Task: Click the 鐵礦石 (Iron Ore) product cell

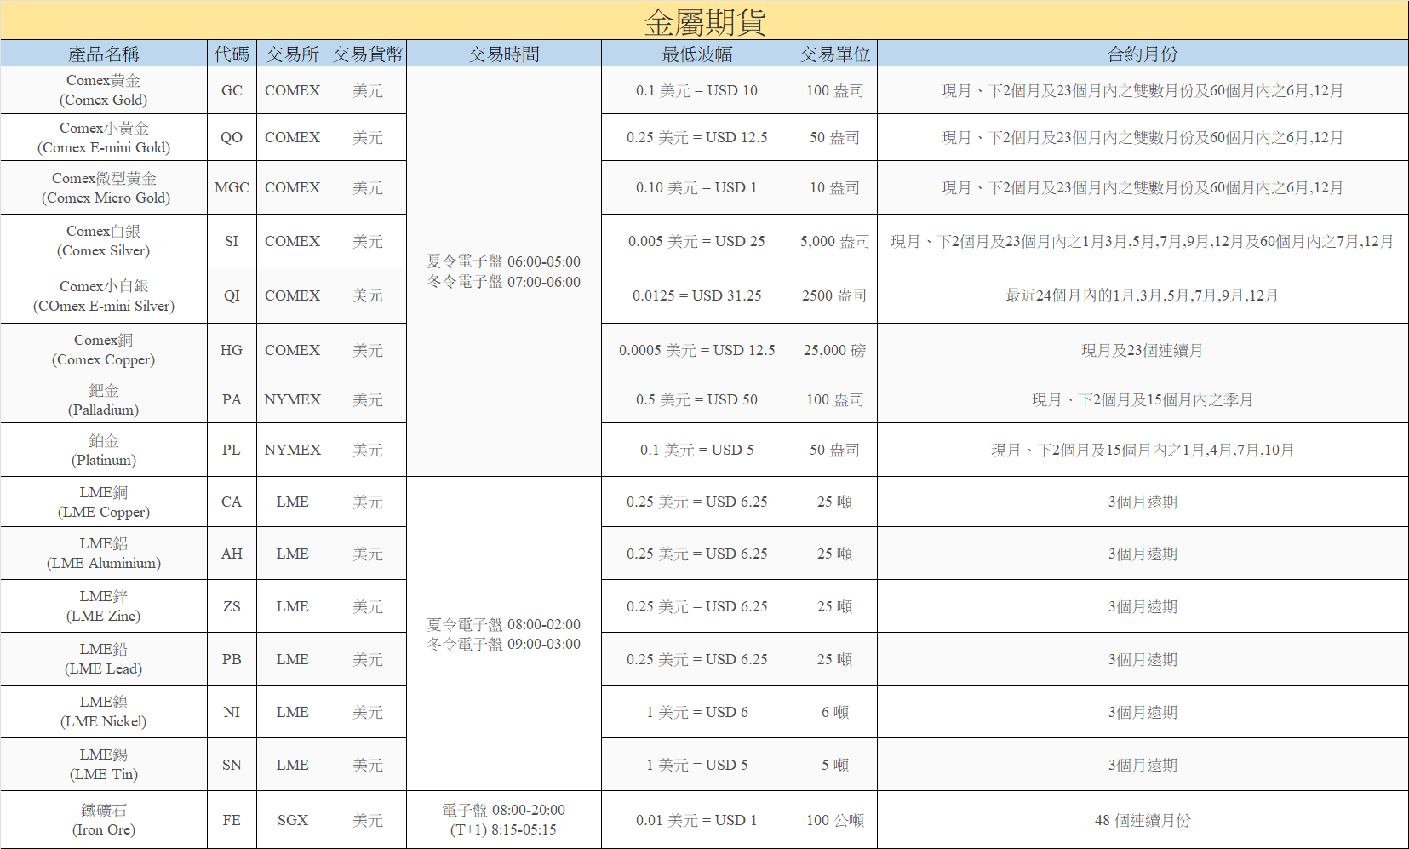Action: (x=104, y=820)
